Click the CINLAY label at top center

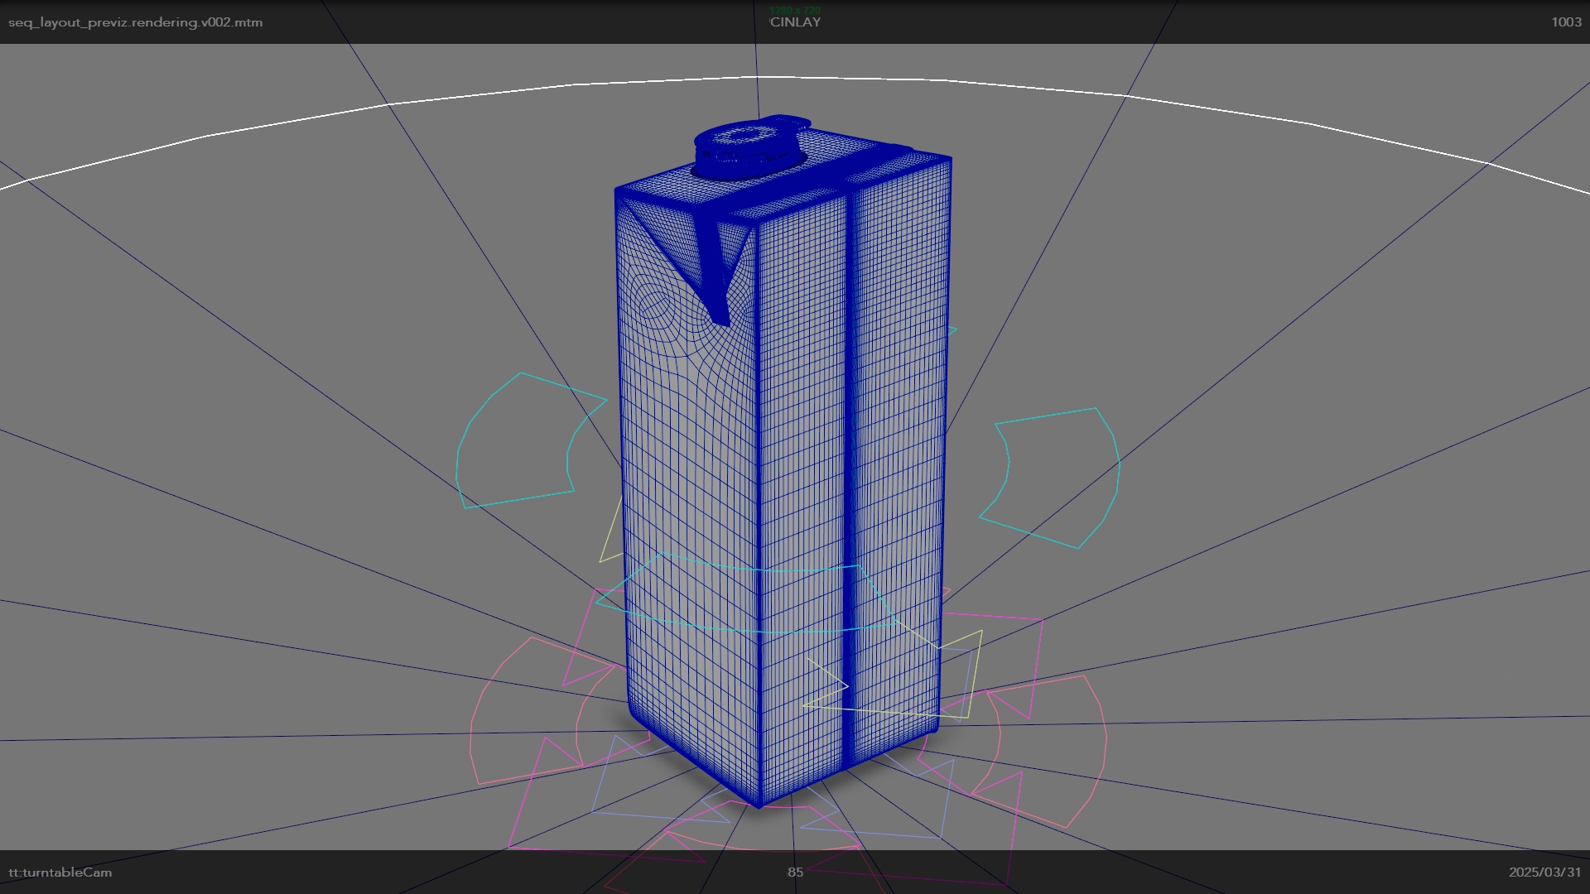795,22
